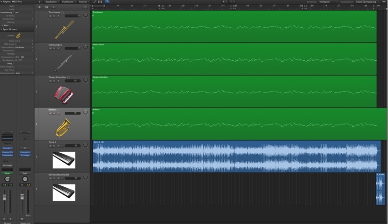Open the Verschieben Keine Überlappung dropdown
Image resolution: width=388 pixels, height=224 pixels.
pyautogui.click(x=367, y=2)
